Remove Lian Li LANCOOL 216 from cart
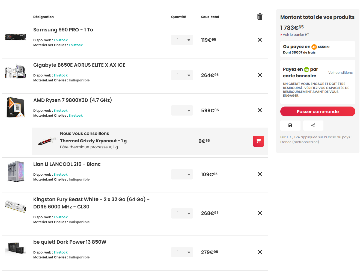The height and width of the screenshot is (277, 360). tap(260, 174)
